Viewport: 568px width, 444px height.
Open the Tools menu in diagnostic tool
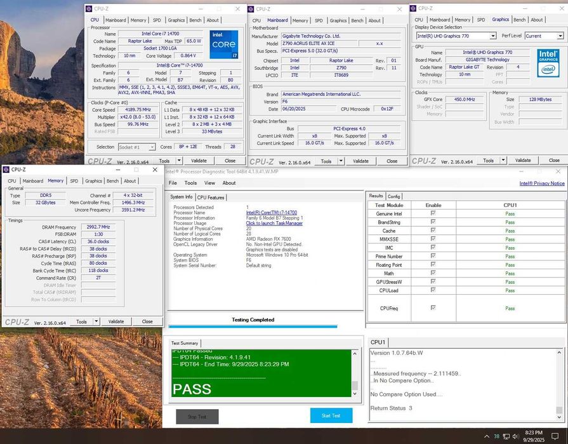pos(190,183)
